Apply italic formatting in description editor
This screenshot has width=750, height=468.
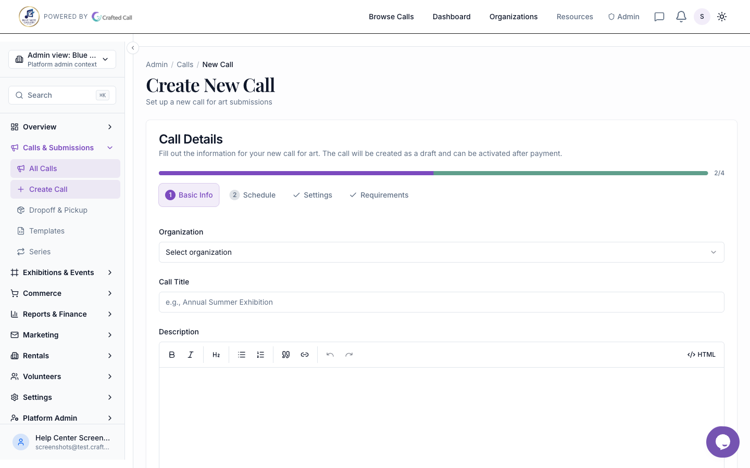[191, 355]
